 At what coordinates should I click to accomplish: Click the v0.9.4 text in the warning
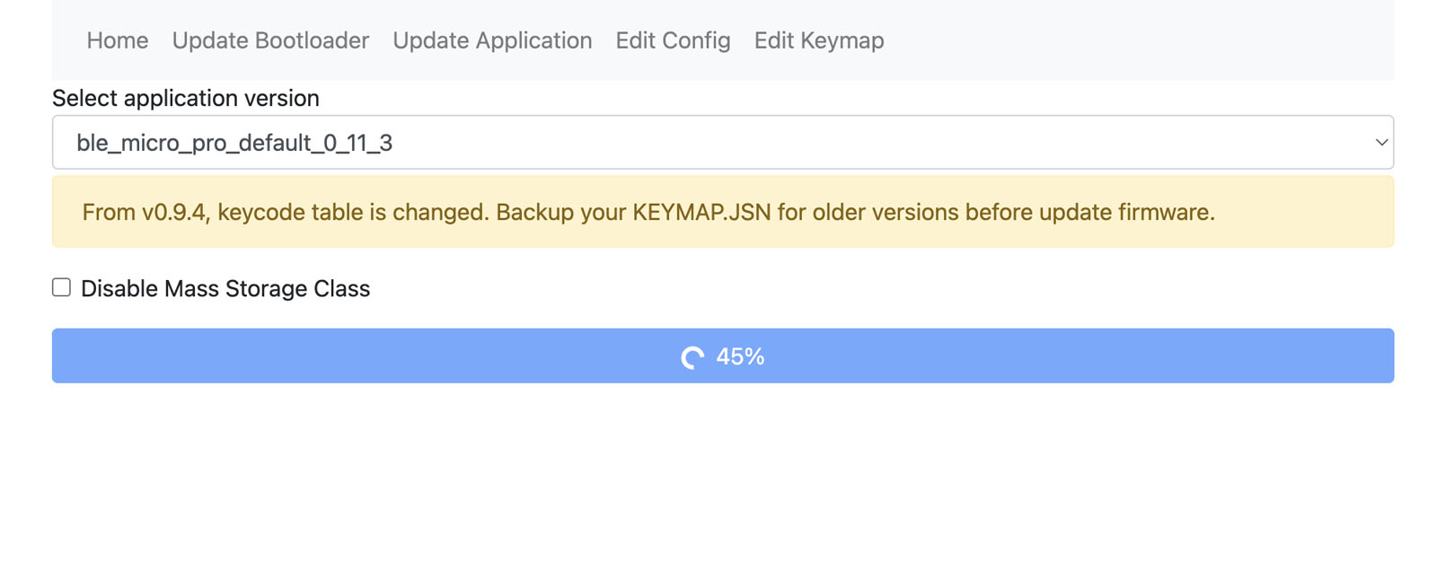click(174, 213)
